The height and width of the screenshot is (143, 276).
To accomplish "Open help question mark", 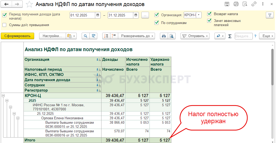I will [x=255, y=36].
